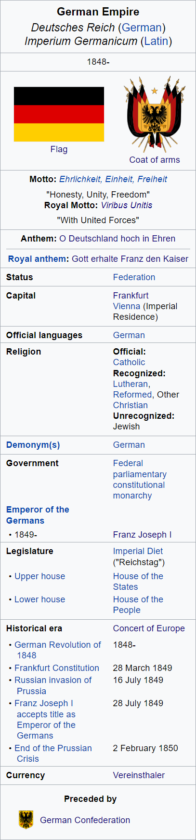Follow the Latin language link
Image resolution: width=196 pixels, height=840 pixels.
tap(157, 41)
